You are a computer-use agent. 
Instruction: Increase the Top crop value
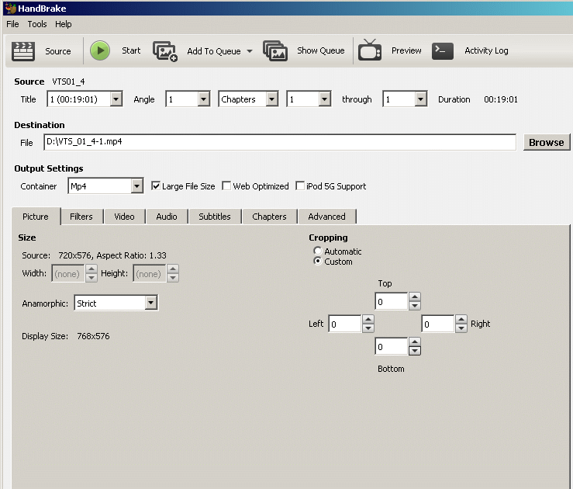[x=415, y=297]
